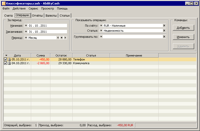The height and width of the screenshot is (131, 200).
Task: Clear the 'Группировать по' grouping field
Action: [164, 37]
